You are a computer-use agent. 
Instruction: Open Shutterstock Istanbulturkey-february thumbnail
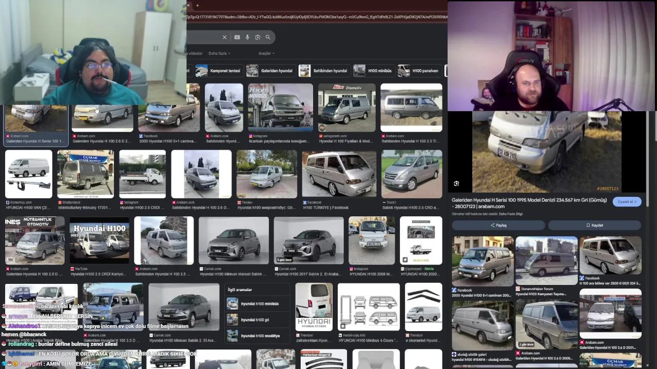coord(86,174)
